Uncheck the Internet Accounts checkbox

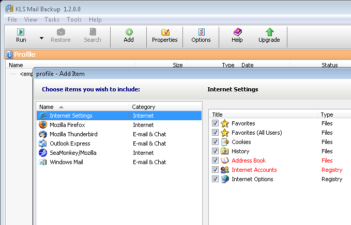point(215,170)
